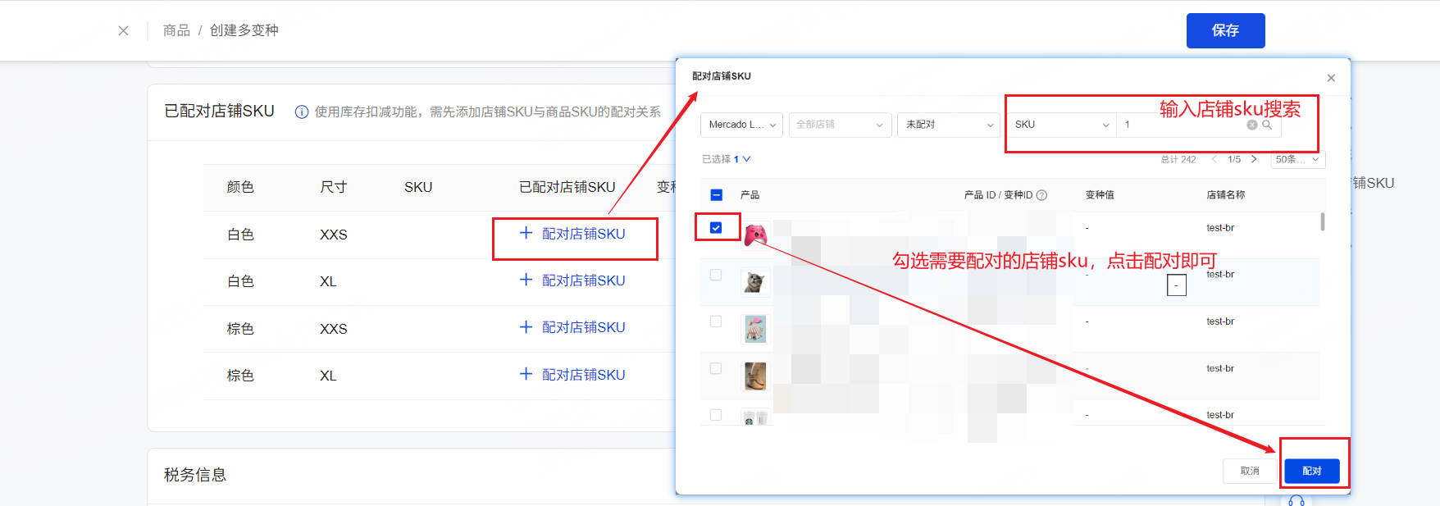Click the help icon beside 产品 ID / 变种ID
The height and width of the screenshot is (506, 1440).
(1041, 195)
